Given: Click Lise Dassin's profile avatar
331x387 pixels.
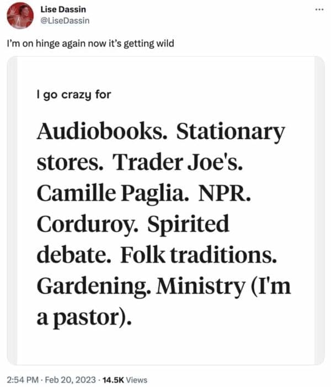Looking at the screenshot, I should tap(20, 15).
